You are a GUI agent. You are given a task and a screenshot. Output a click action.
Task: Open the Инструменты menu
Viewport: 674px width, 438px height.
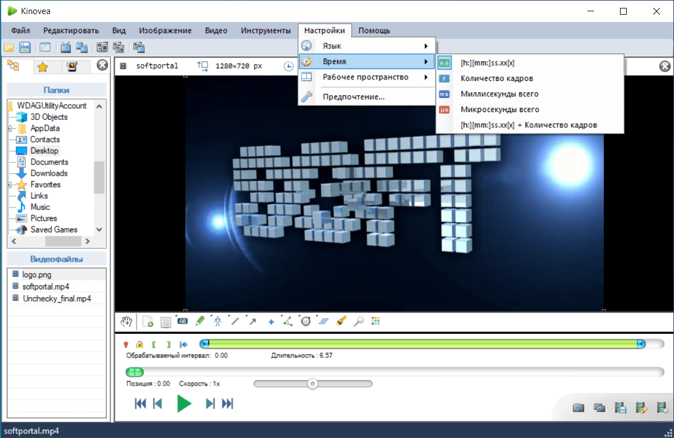coord(266,30)
